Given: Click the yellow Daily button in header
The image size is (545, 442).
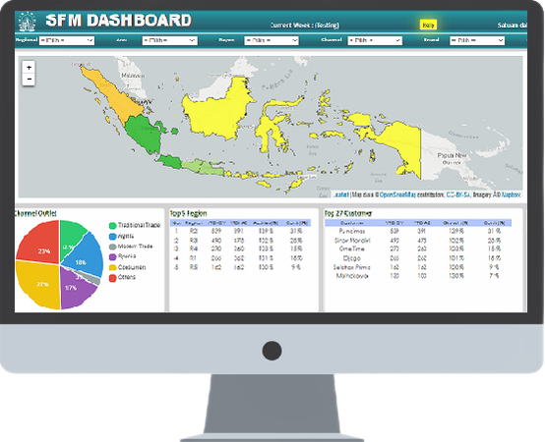Looking at the screenshot, I should click(x=428, y=25).
